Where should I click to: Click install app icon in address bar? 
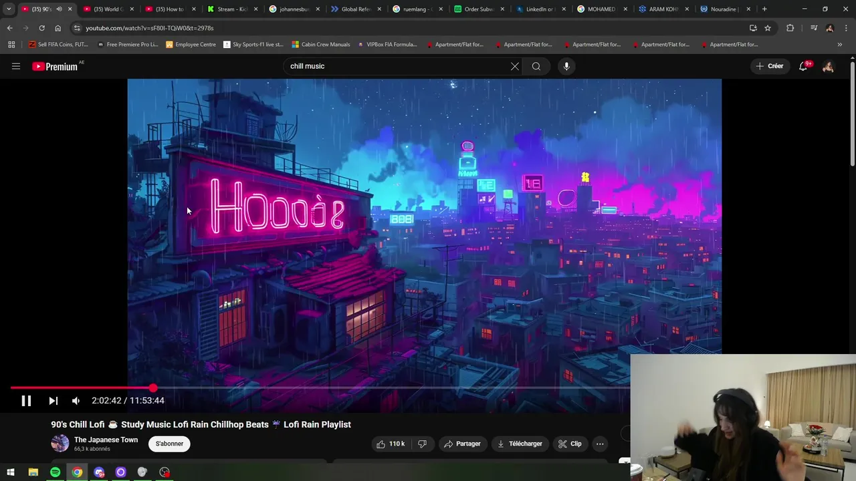tap(753, 28)
